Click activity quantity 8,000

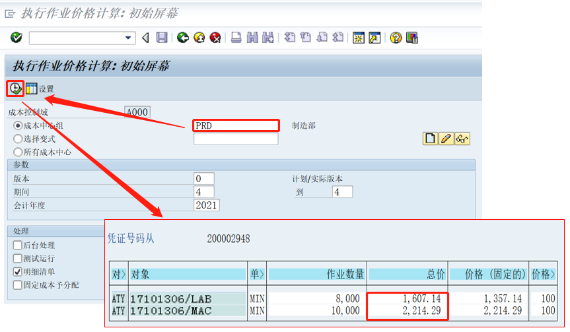click(x=347, y=298)
